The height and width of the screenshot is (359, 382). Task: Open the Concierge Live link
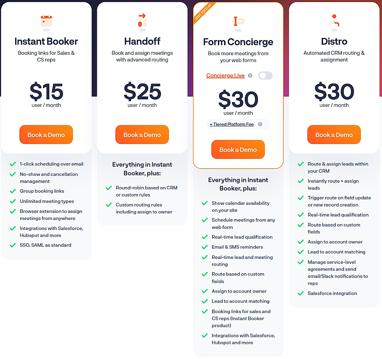[225, 76]
